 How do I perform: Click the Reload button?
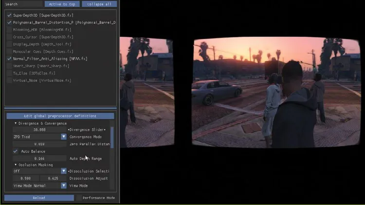[x=39, y=198]
